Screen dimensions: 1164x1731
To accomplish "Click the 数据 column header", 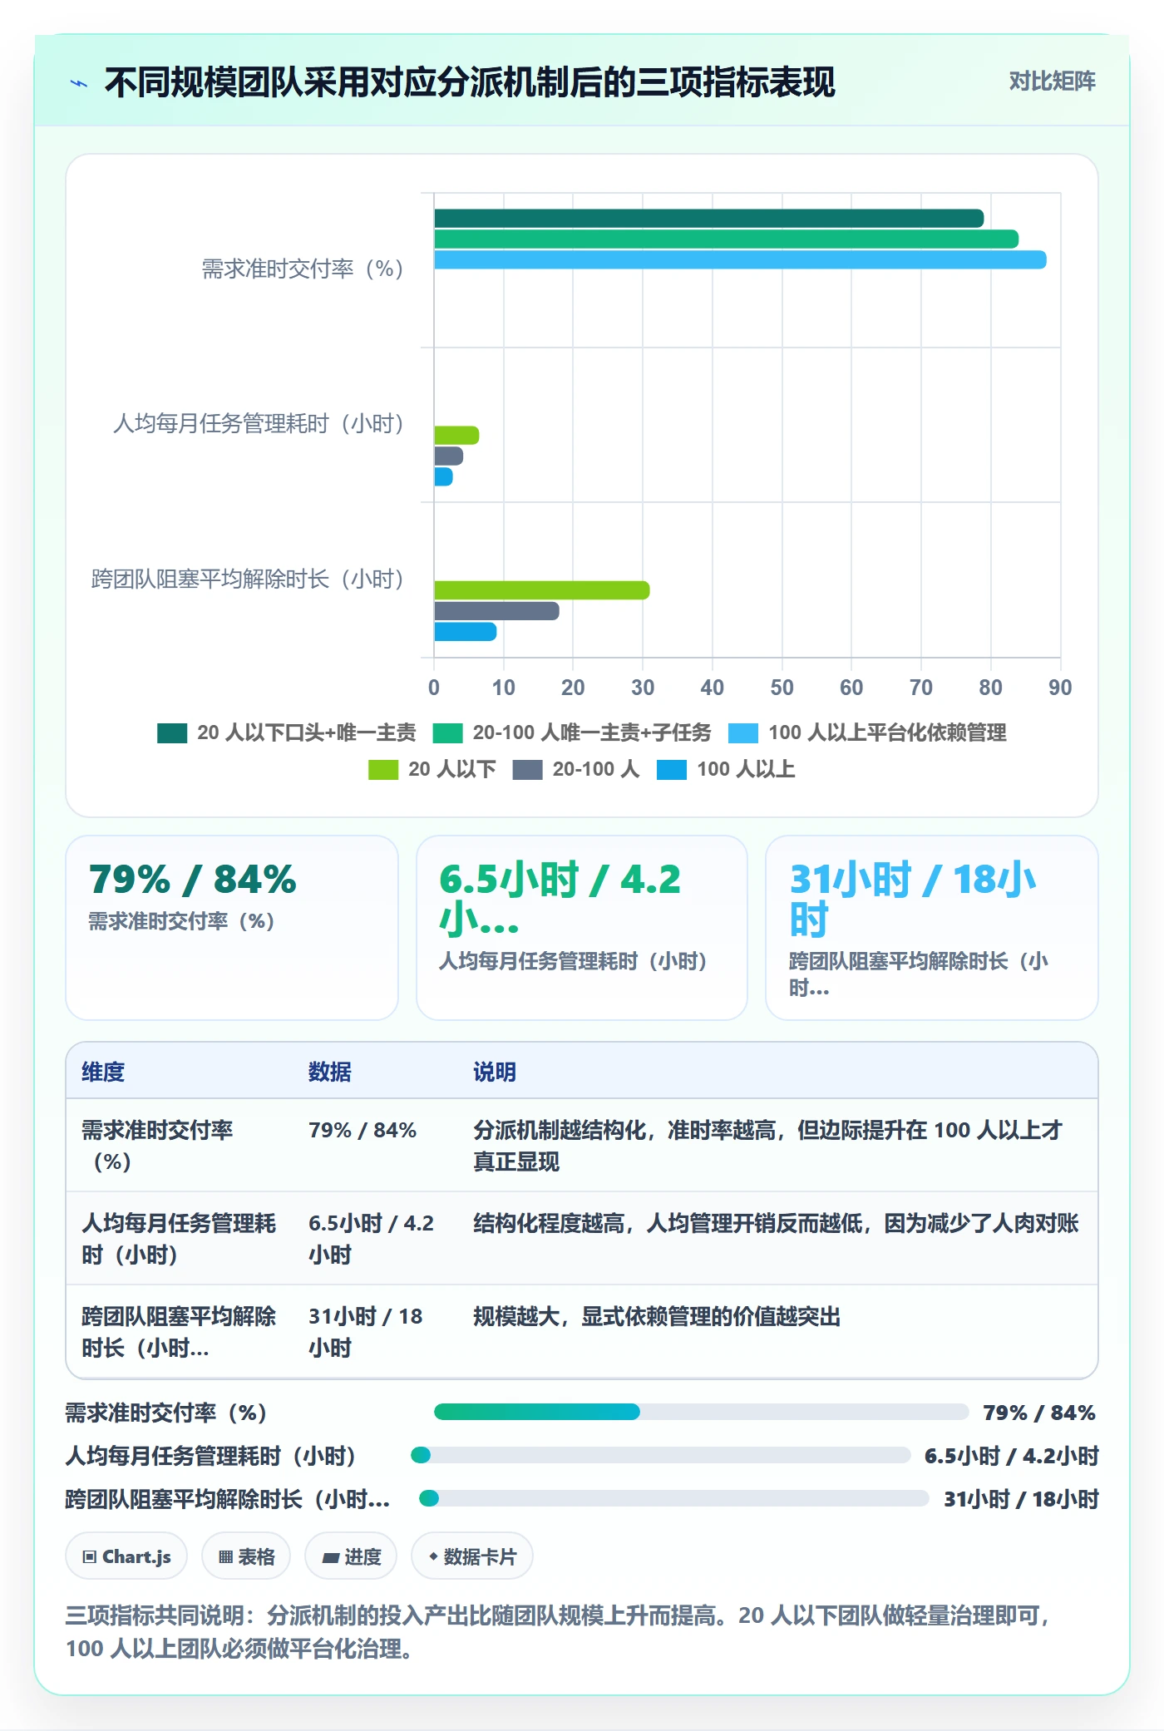I will point(330,1072).
